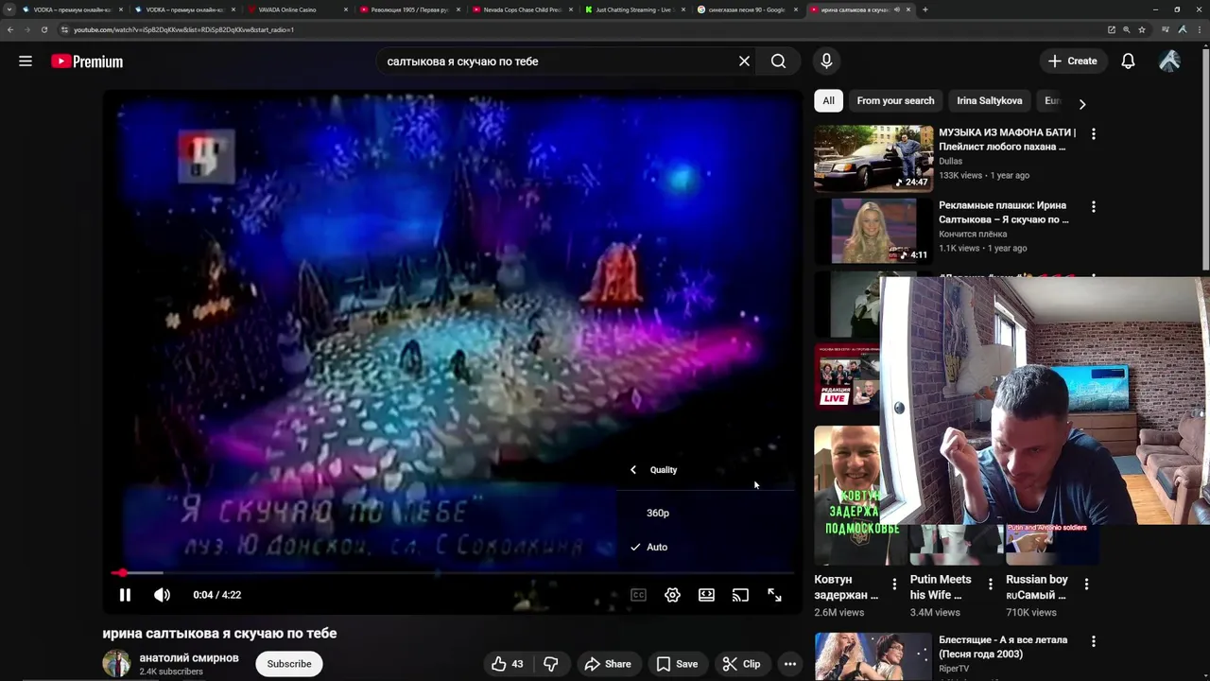The height and width of the screenshot is (681, 1210).
Task: Mute the video with the speaker icon
Action: pos(162,595)
